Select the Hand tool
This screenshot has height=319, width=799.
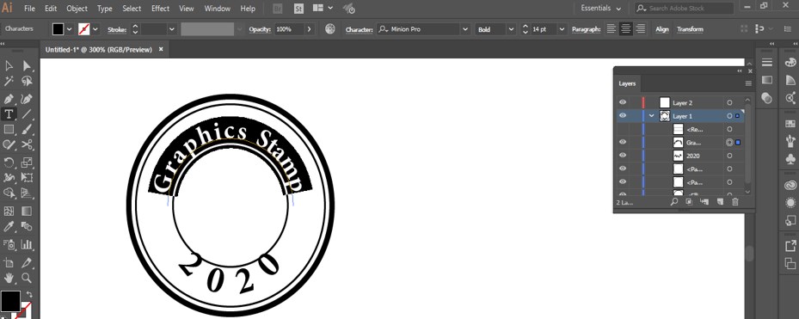click(9, 279)
